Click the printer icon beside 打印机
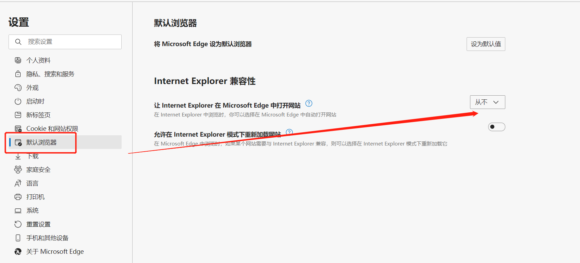 (x=18, y=197)
